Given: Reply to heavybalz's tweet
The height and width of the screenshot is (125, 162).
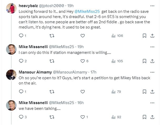Looking at the screenshot, I should (x=21, y=36).
